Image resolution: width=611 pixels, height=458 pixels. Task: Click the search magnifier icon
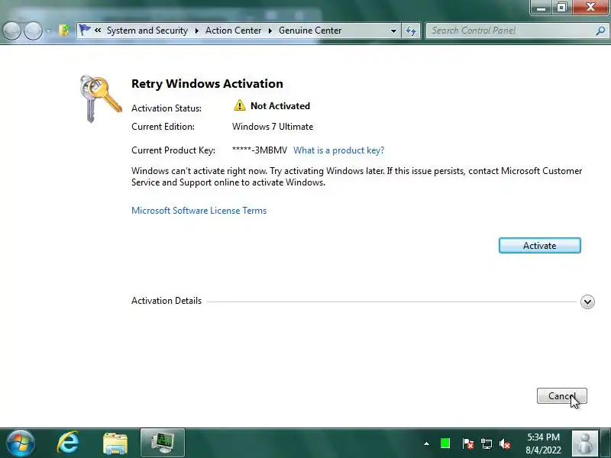coord(600,31)
